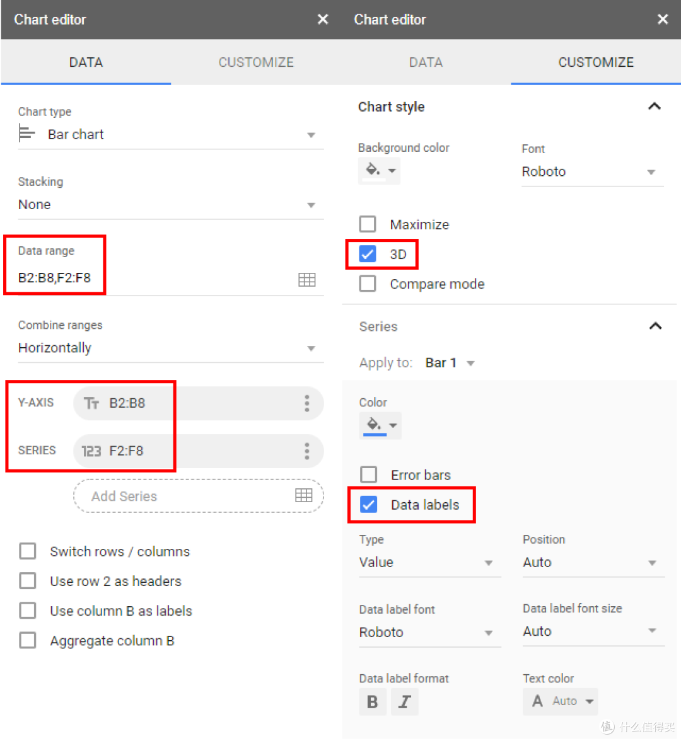Open the Y-AXIS B2:B8 three-dot menu
681x741 pixels.
click(x=307, y=403)
